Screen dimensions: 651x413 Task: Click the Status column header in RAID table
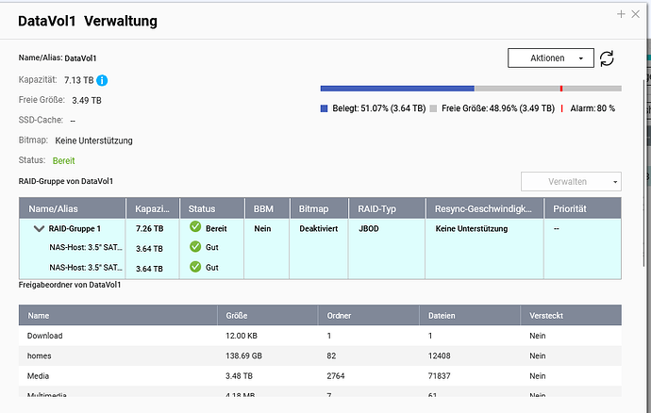click(x=202, y=208)
